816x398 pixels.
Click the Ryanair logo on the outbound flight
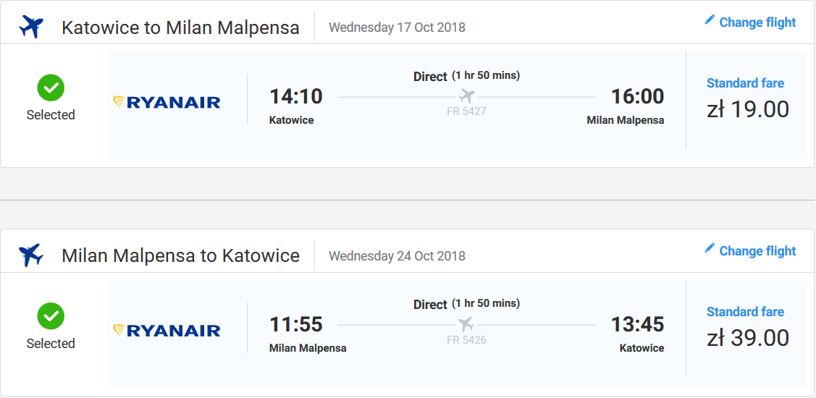click(x=167, y=102)
